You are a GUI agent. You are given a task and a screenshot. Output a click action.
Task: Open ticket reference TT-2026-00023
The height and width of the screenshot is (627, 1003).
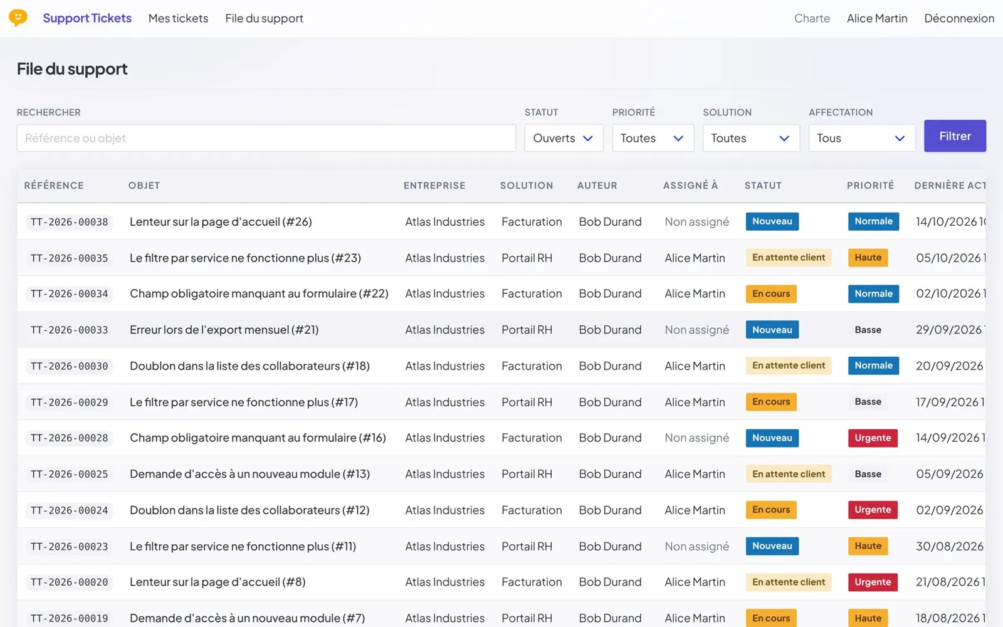(x=69, y=547)
